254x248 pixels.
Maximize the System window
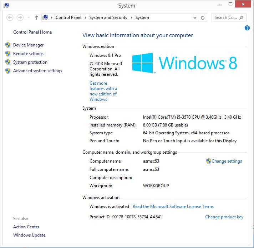(230, 4)
